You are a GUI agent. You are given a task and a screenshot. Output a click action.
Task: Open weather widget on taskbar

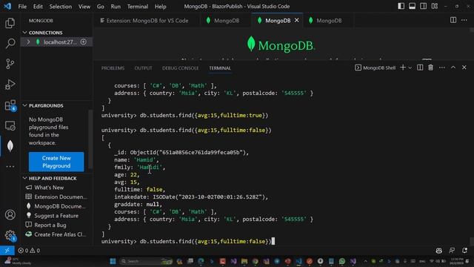17,261
